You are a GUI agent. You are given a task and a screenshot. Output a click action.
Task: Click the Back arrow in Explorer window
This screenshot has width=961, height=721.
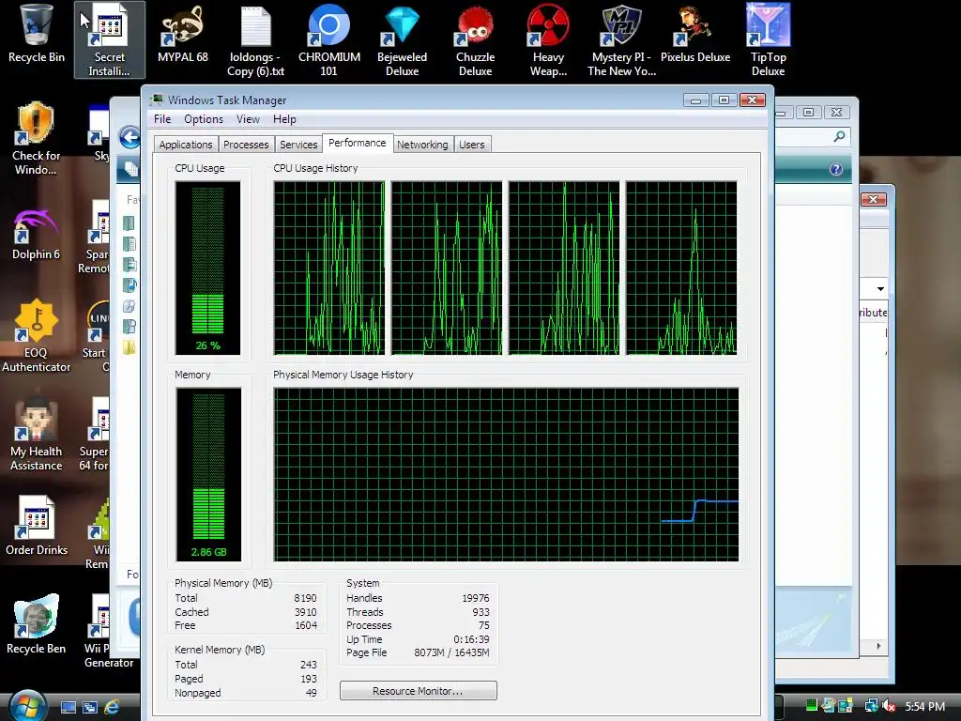coord(130,137)
